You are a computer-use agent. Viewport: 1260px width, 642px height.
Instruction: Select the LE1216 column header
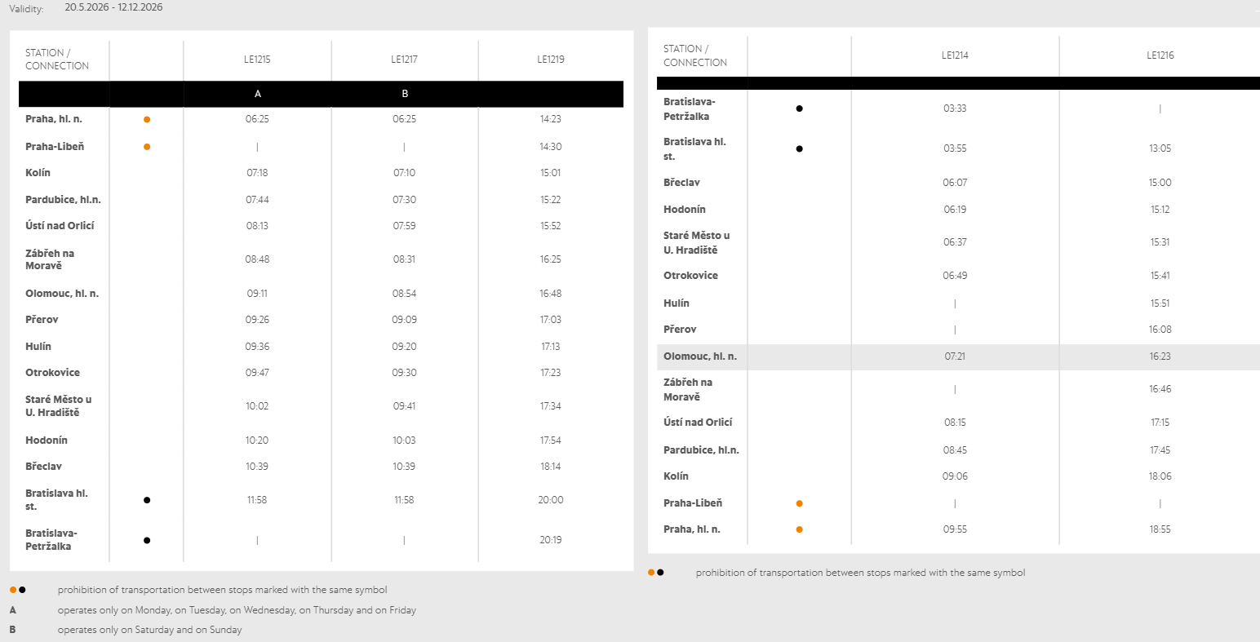click(1160, 55)
